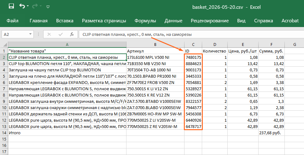Image resolution: width=304 pixels, height=155 pixels.
Task: Click the Redo arrow icon
Action: (x=35, y=6)
